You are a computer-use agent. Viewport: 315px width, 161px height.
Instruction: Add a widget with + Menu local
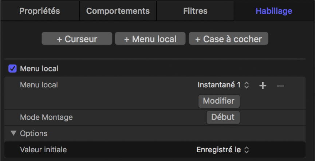pyautogui.click(x=150, y=39)
